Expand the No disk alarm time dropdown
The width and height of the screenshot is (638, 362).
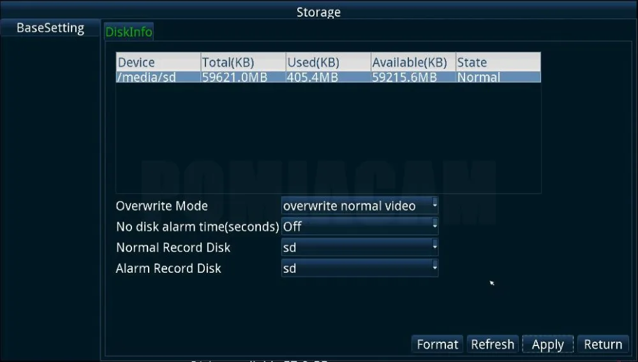[x=360, y=226]
